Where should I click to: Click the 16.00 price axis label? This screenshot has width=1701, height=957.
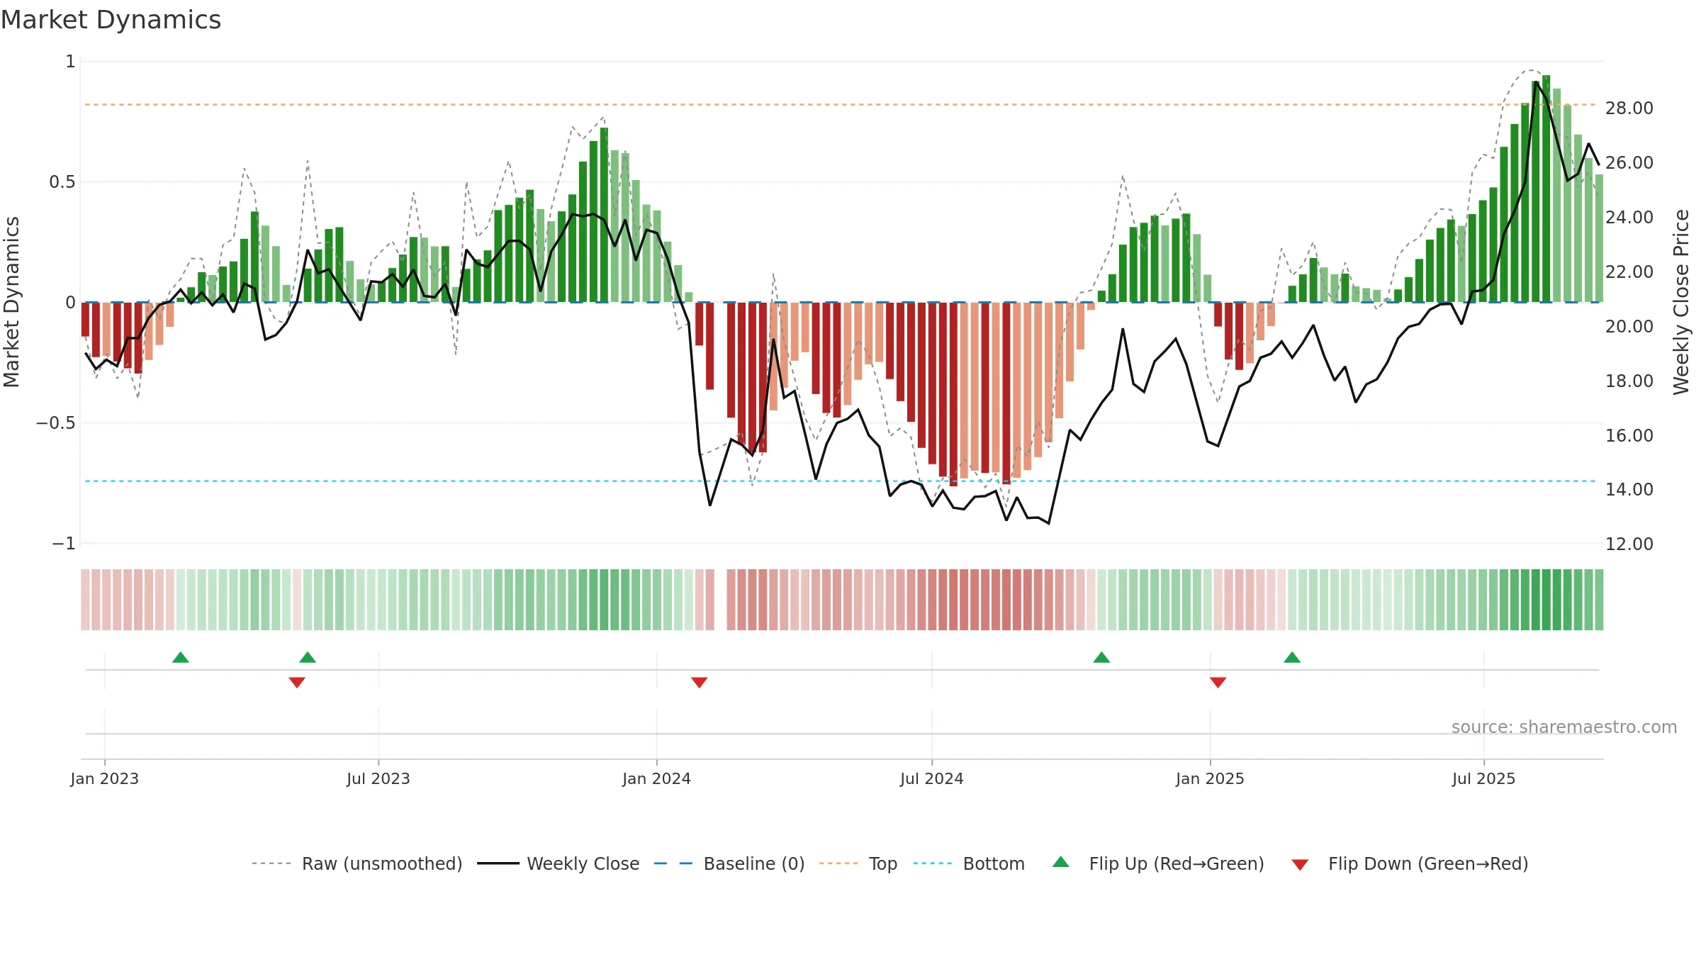tap(1629, 435)
